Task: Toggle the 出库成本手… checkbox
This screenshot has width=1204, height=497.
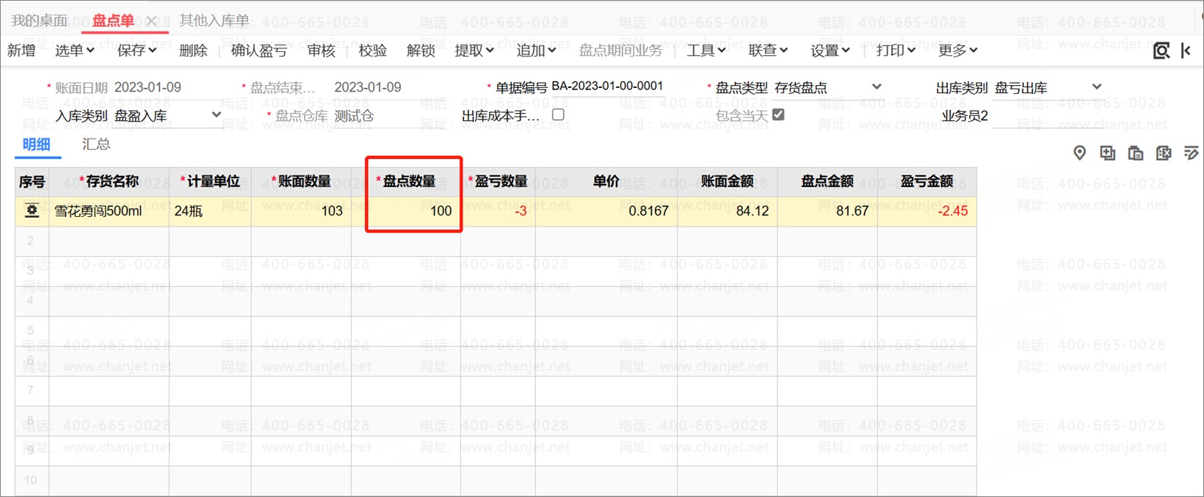Action: (x=558, y=115)
